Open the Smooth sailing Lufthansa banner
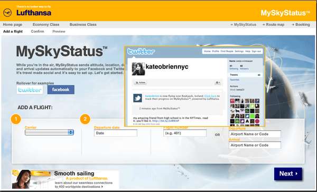 pyautogui.click(x=66, y=179)
